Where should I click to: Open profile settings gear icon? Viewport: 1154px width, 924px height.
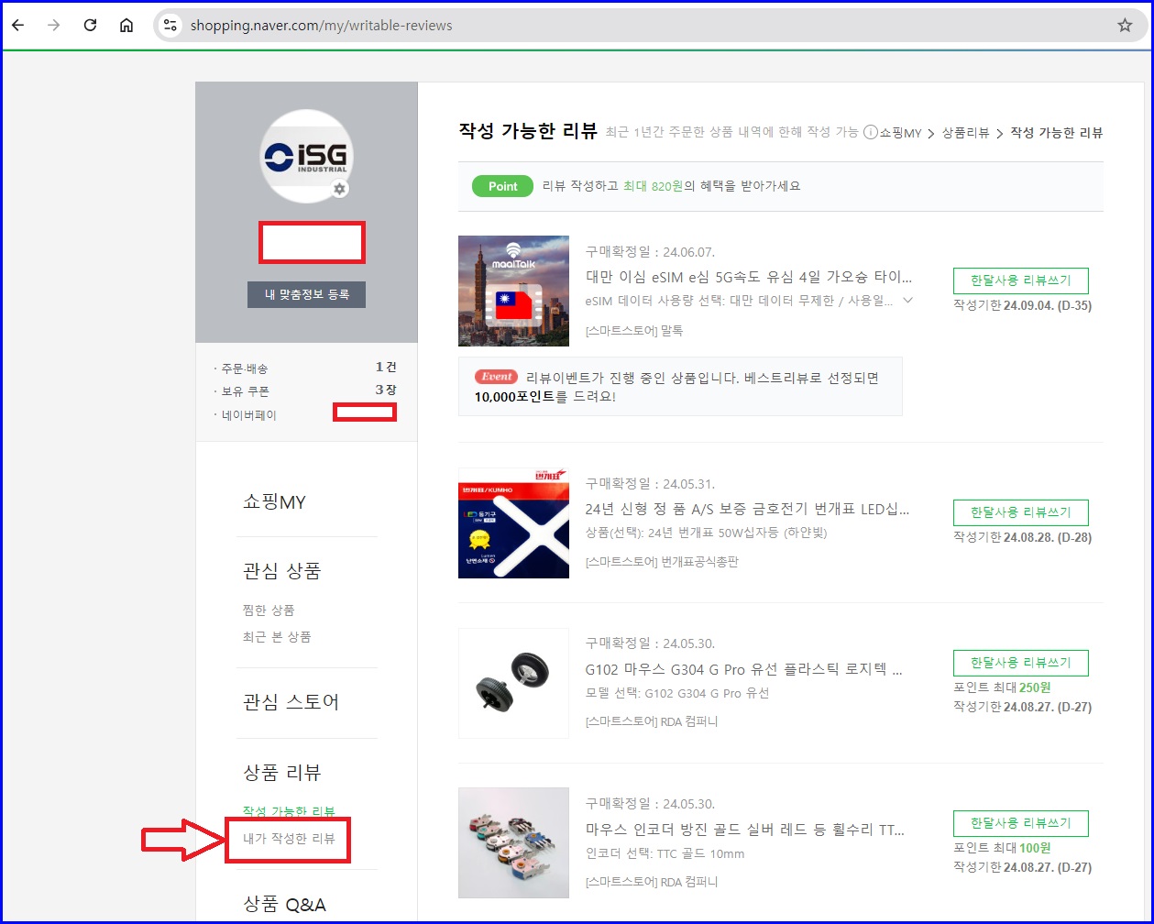click(x=340, y=189)
